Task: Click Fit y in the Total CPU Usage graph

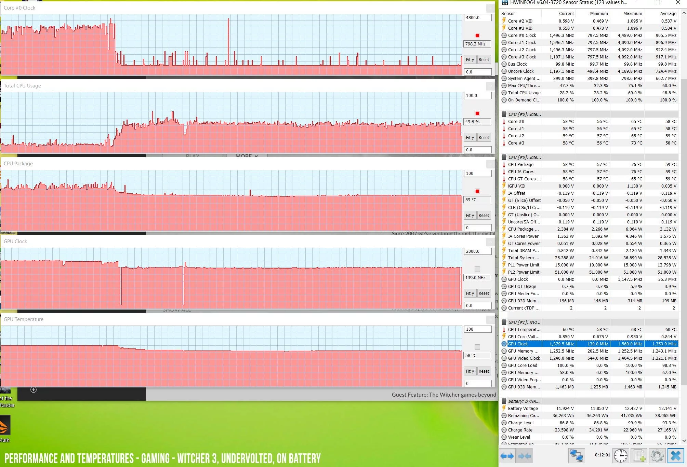Action: (470, 137)
